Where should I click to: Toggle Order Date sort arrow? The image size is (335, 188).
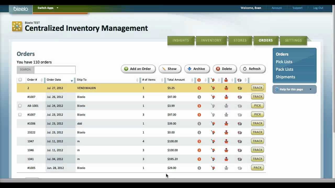[72, 81]
